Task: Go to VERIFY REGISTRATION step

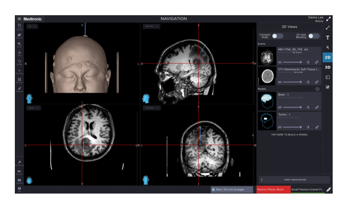Action: click(x=295, y=180)
